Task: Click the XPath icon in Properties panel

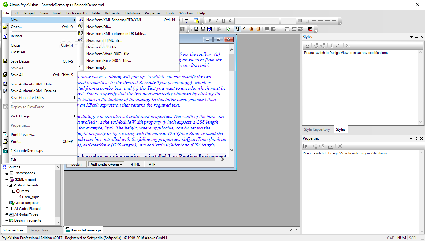Action: [330, 146]
